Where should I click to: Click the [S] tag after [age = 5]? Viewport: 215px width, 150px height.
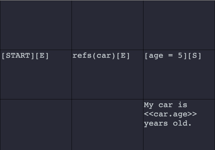(x=195, y=56)
